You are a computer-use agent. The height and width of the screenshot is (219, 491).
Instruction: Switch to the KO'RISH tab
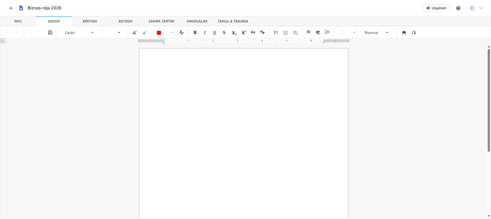(x=125, y=21)
